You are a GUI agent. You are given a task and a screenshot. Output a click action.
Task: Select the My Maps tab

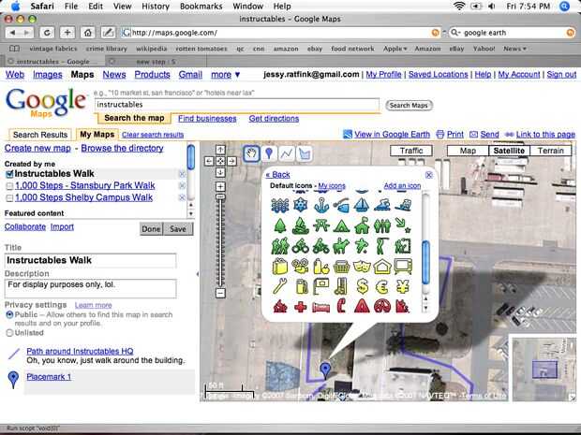click(x=97, y=135)
